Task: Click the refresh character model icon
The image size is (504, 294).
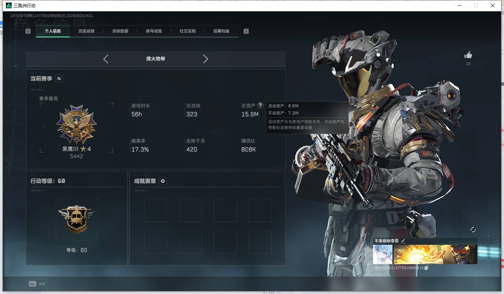Action: tap(473, 230)
